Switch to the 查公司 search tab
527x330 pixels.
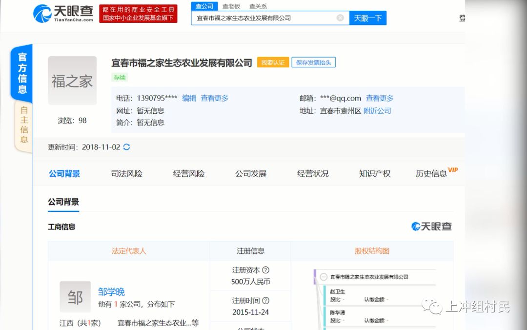(x=204, y=6)
